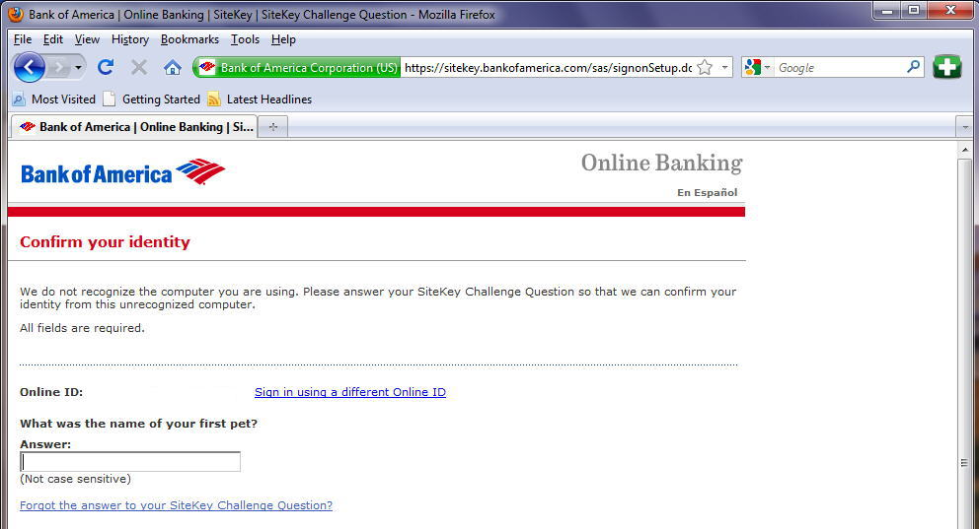Click Forgot the answer to your SiteKey link
979x529 pixels.
[176, 505]
